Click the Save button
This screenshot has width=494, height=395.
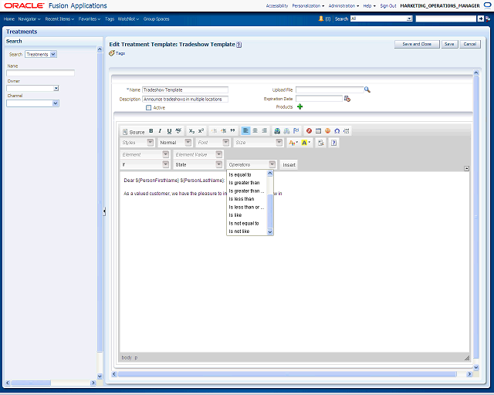point(449,44)
